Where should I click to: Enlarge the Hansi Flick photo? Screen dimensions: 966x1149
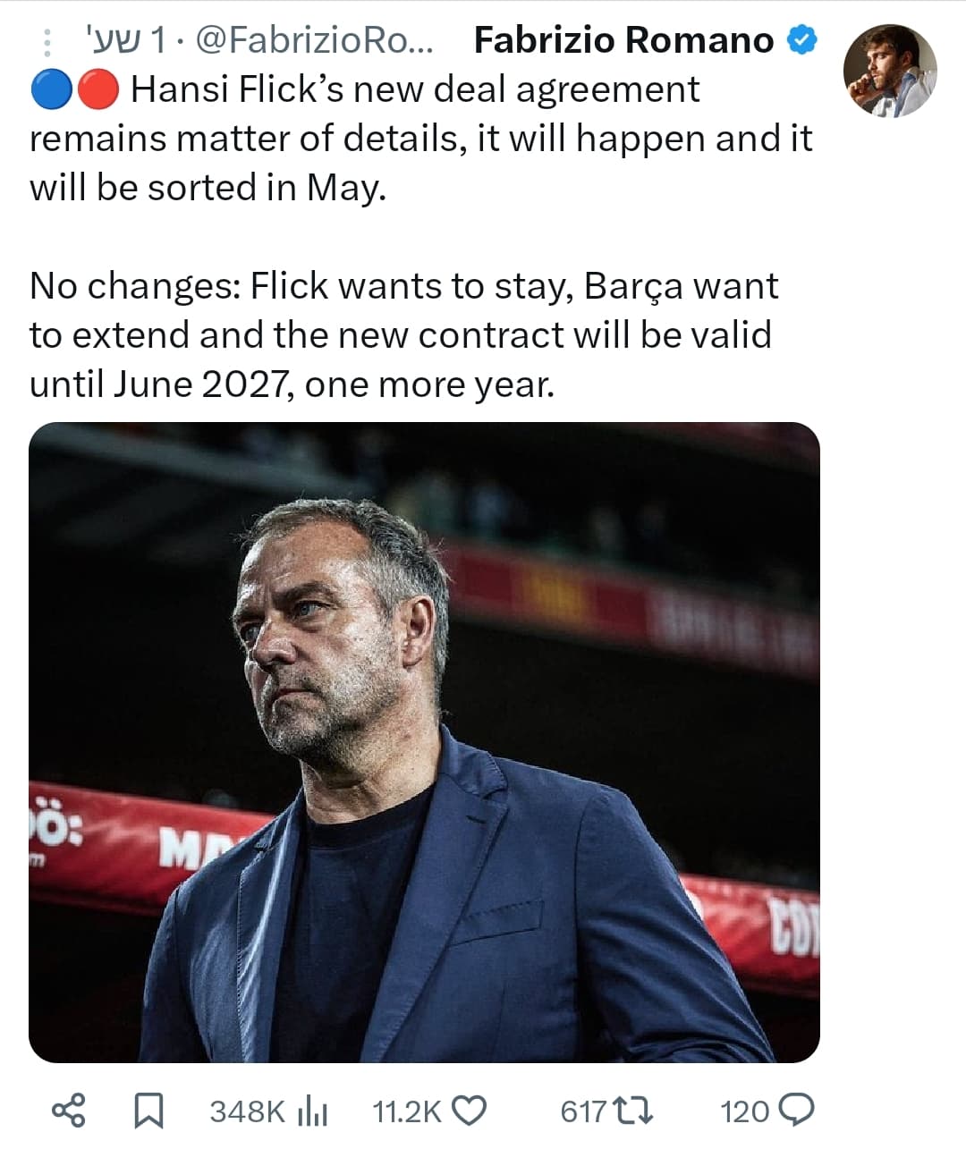[424, 742]
